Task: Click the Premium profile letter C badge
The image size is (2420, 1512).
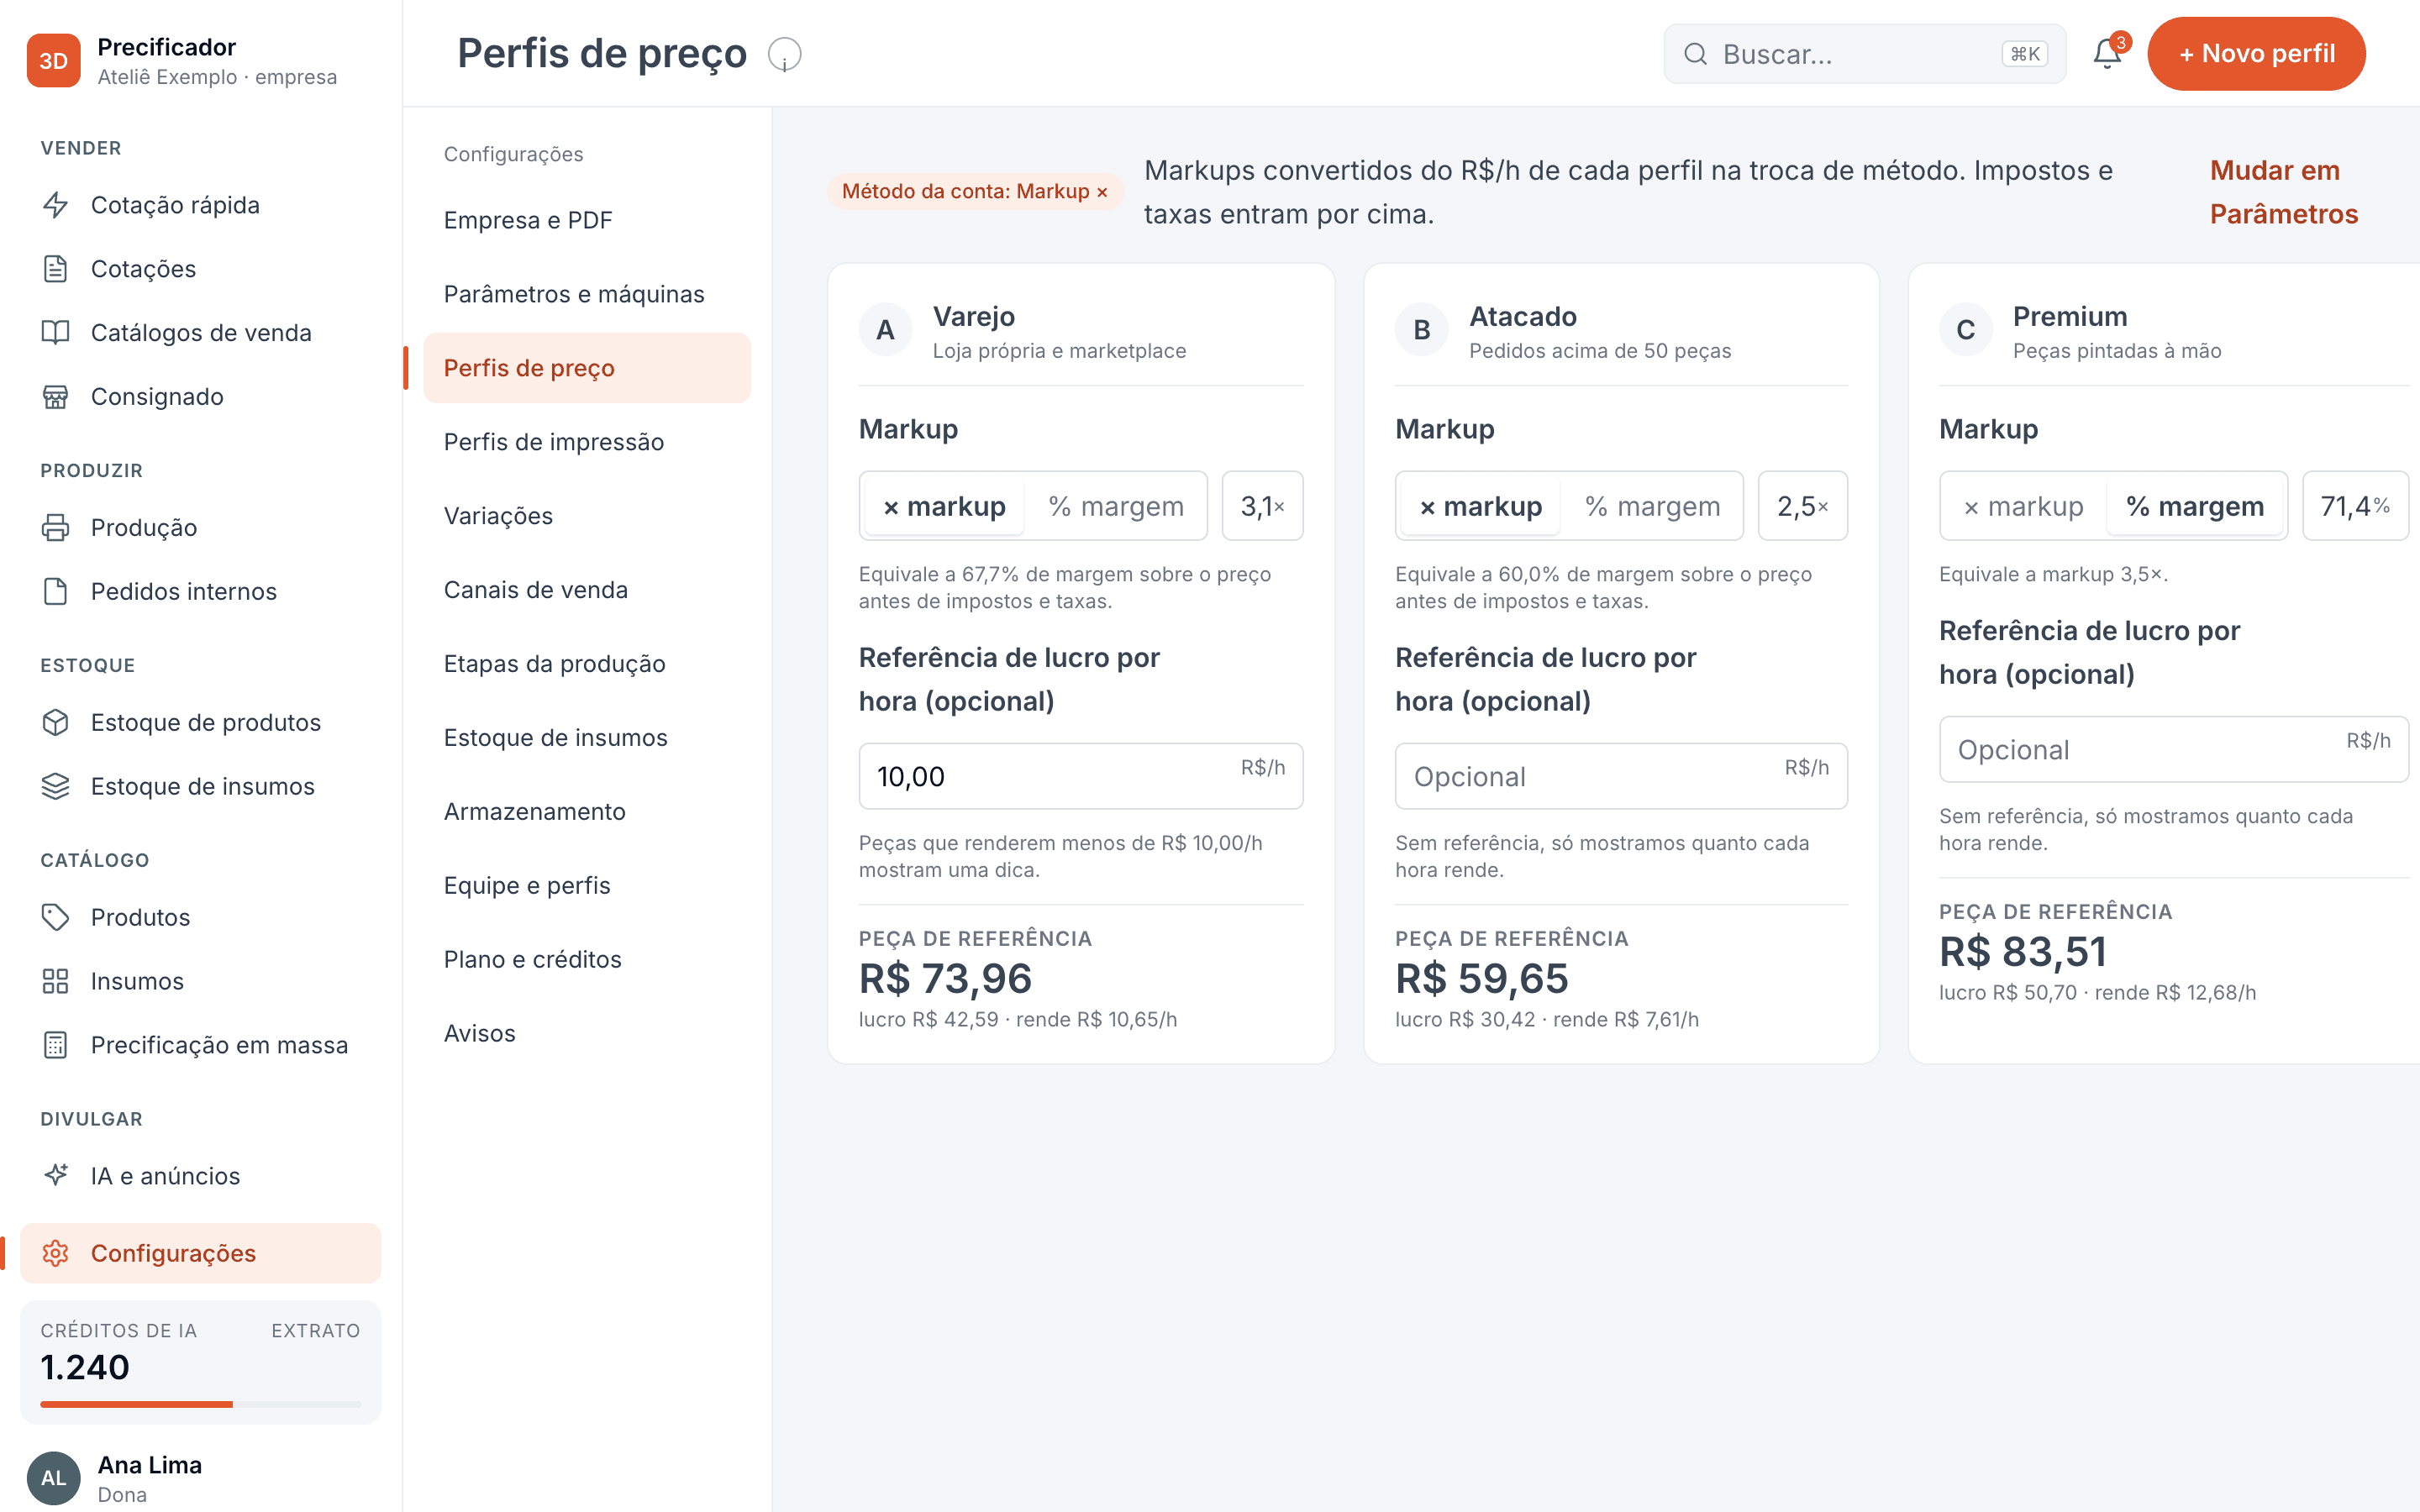Action: click(1966, 330)
